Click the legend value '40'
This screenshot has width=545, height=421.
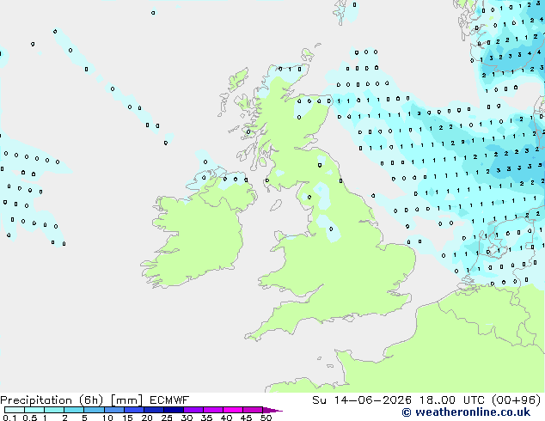coord(226,418)
